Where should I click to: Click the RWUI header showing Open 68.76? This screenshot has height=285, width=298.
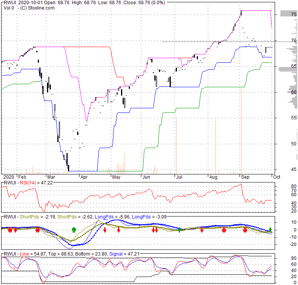pyautogui.click(x=84, y=3)
